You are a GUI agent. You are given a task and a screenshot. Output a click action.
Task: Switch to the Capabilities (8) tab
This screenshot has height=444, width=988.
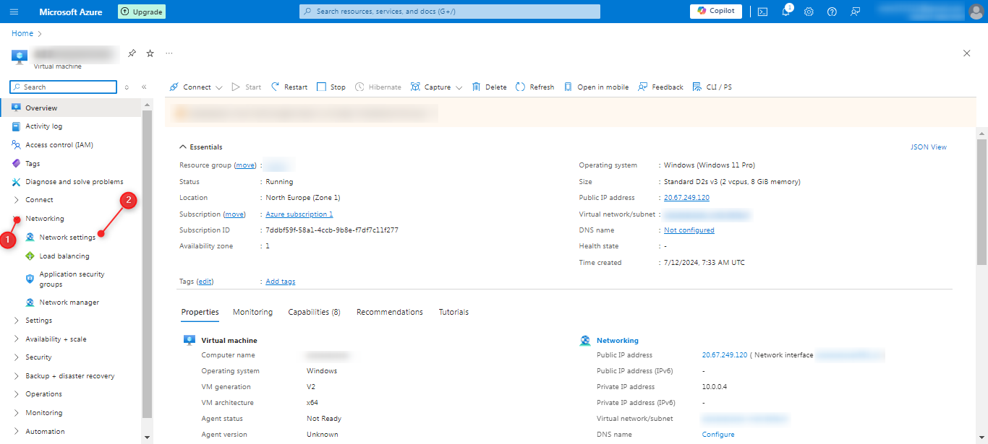[x=314, y=312]
